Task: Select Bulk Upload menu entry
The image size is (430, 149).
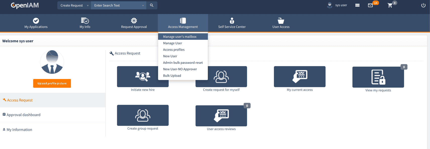Action: (172, 76)
